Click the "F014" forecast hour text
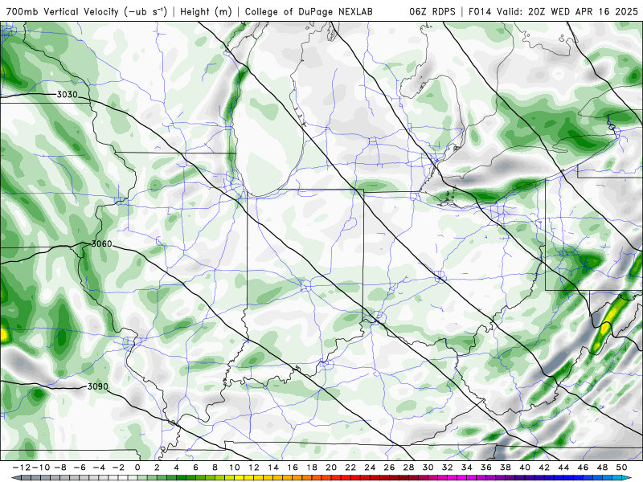This screenshot has height=482, width=643. [x=479, y=11]
